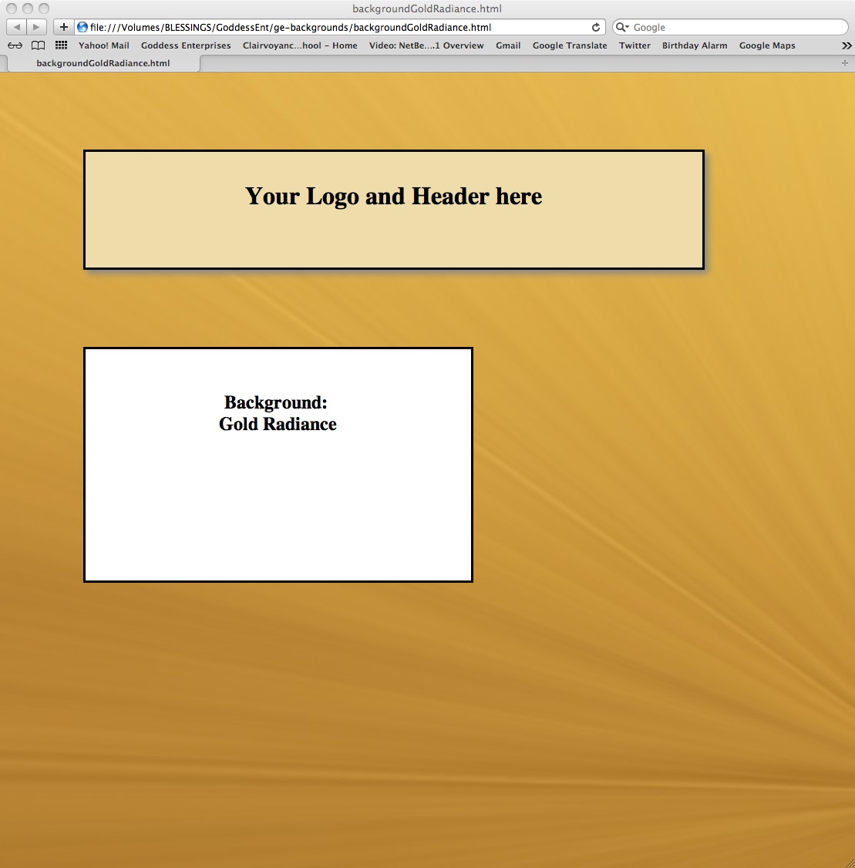Click the 'Your Logo and Header here' heading
Viewport: 855px width, 868px height.
pos(394,196)
